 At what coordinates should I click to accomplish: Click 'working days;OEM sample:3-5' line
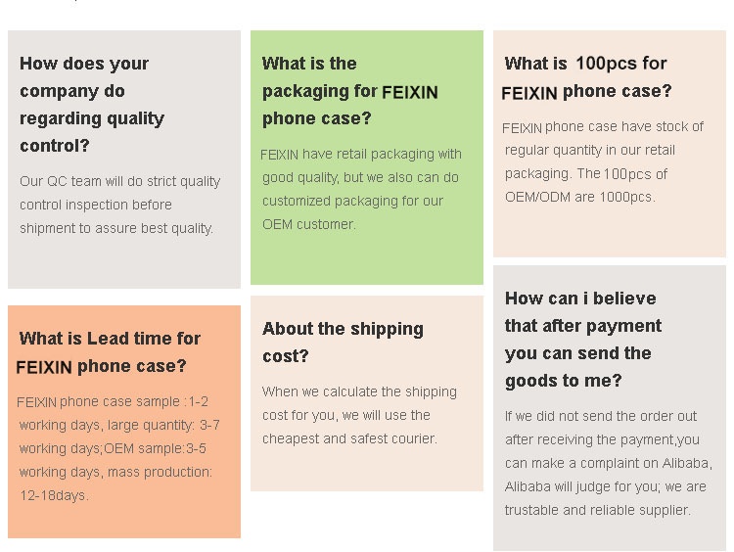click(x=113, y=448)
